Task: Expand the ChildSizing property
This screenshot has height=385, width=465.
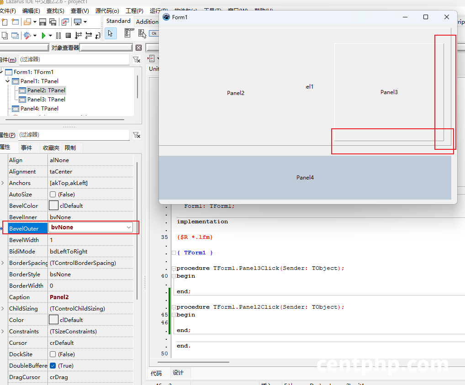Action: coord(3,308)
